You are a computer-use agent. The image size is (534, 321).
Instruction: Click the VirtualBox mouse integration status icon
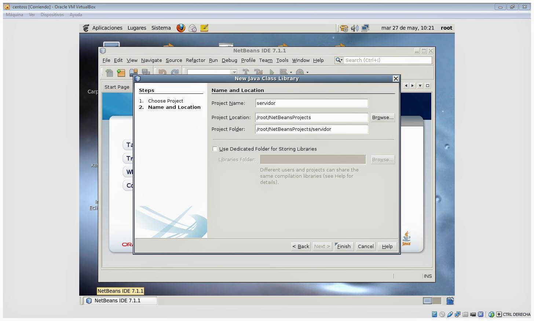click(491, 314)
